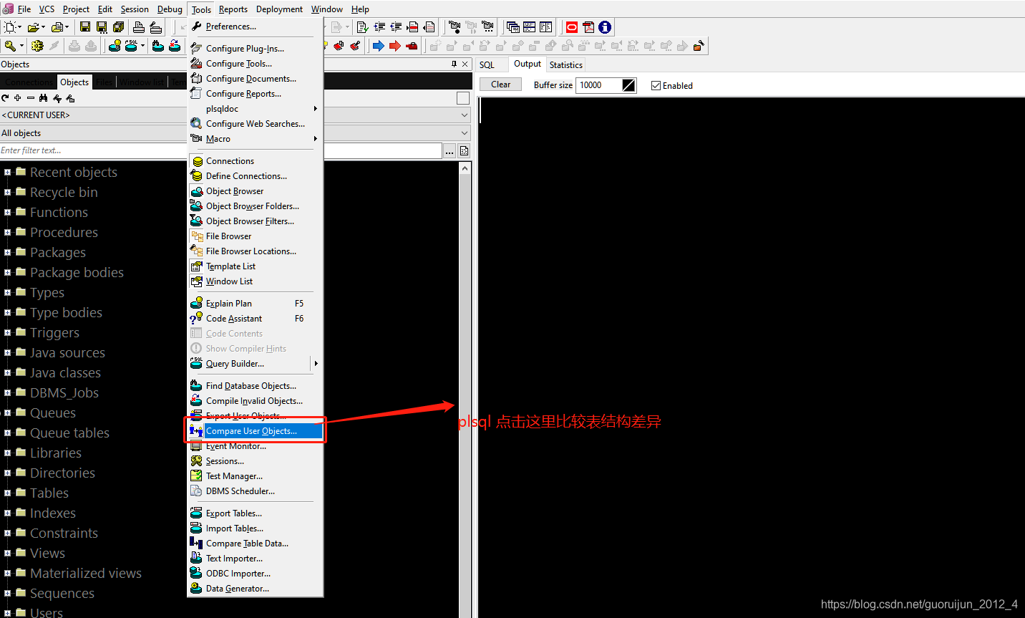The image size is (1025, 618).
Task: Click the Save floppy disk icon
Action: [x=85, y=27]
